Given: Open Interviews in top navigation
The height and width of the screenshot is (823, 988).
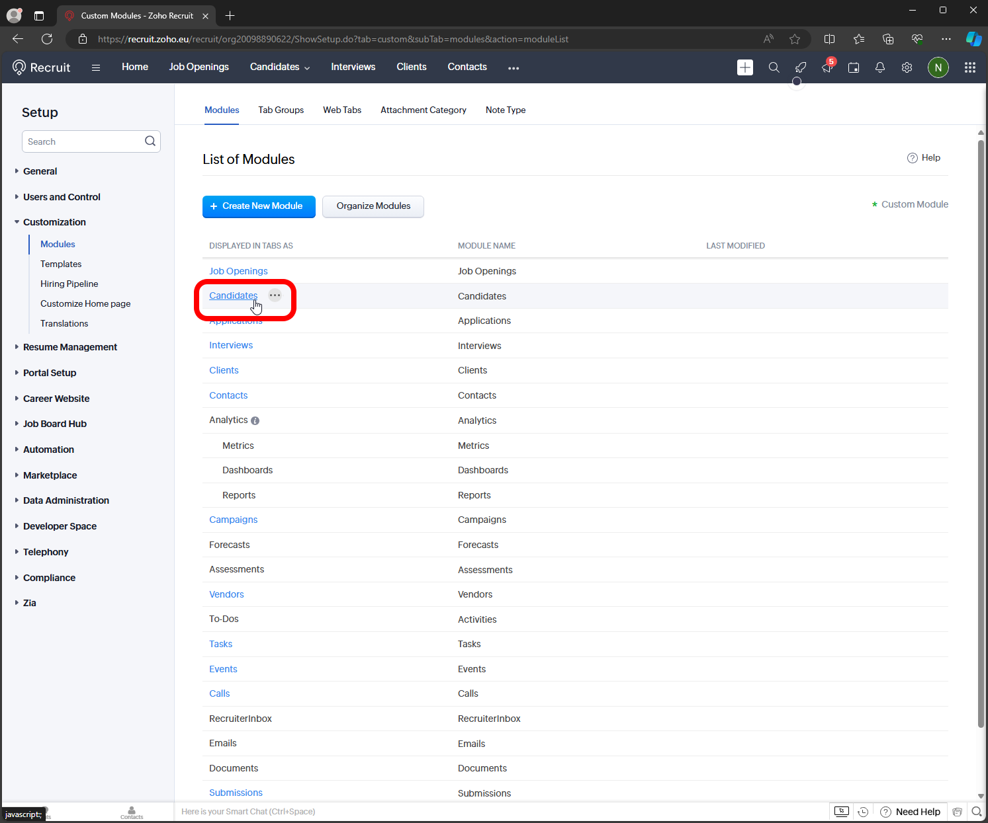Looking at the screenshot, I should [x=353, y=67].
